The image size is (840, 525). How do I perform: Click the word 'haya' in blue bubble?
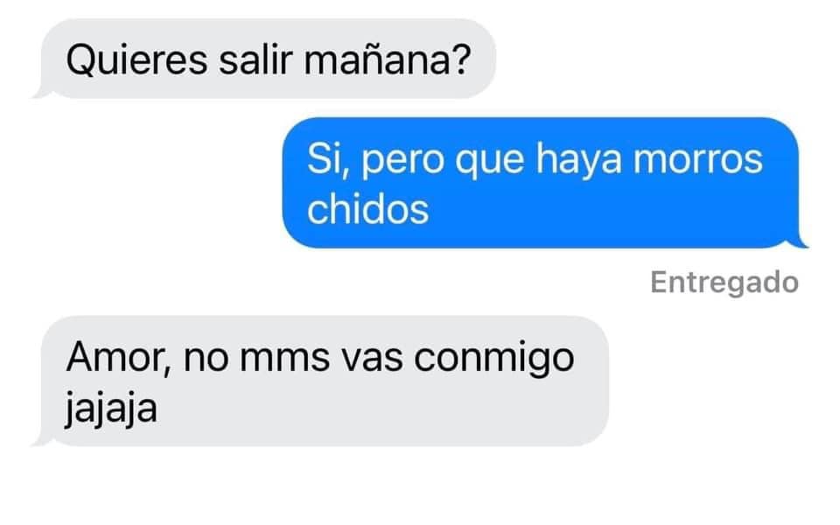578,161
